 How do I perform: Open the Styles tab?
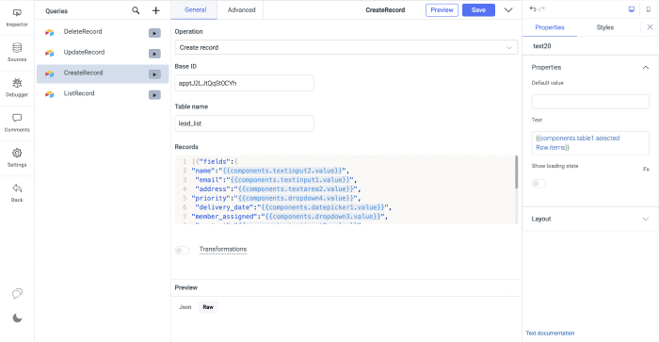click(604, 27)
